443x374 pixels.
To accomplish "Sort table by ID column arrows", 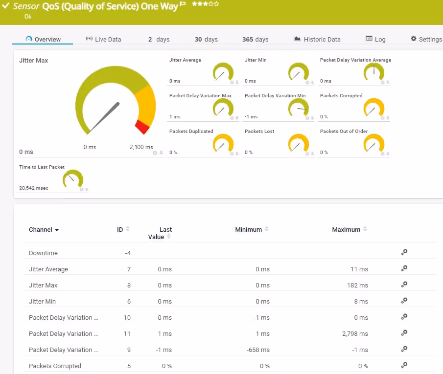I will (128, 229).
